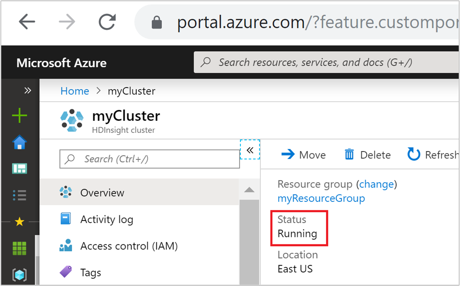Screen dimensions: 460x286
Task: Open All services list icon
Action: click(20, 194)
